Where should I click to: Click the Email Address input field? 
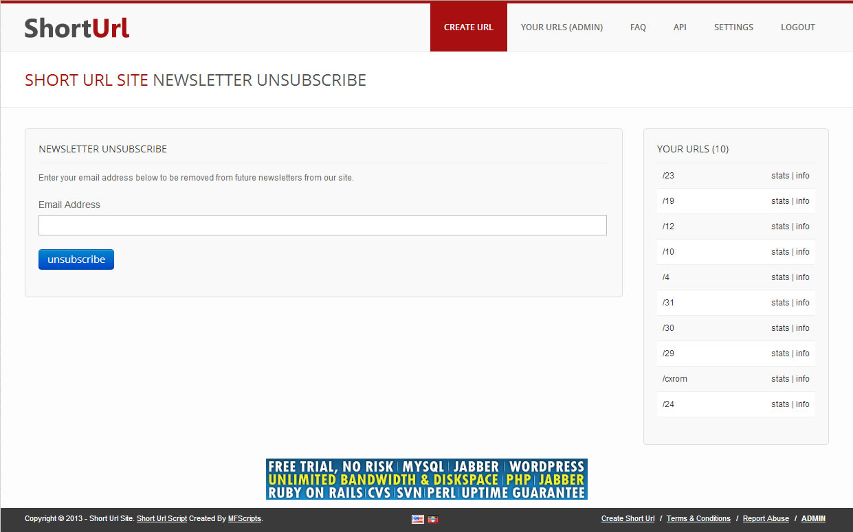coord(322,225)
